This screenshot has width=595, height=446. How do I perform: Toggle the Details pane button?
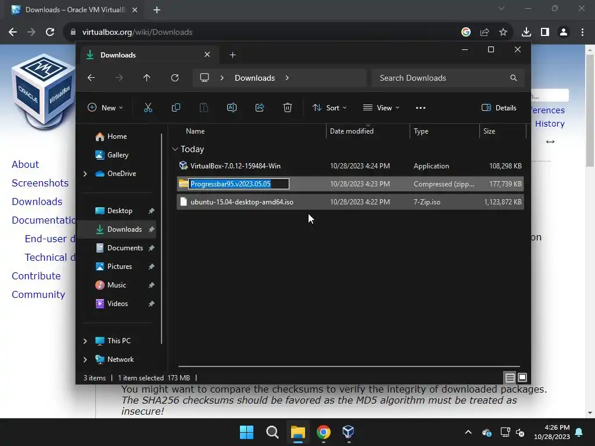499,107
